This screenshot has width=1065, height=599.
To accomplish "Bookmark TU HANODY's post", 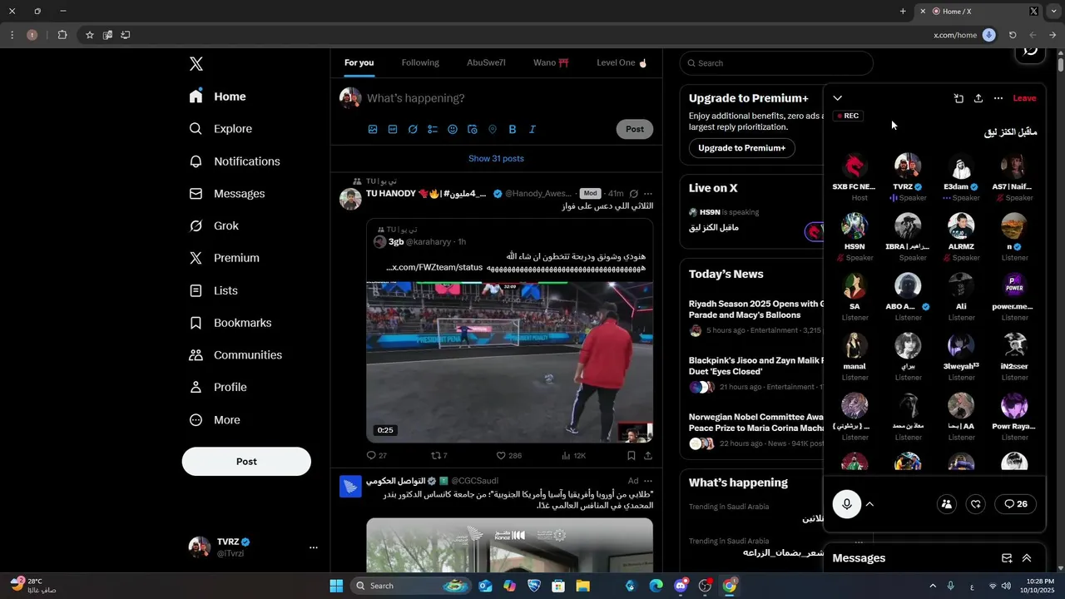I will [x=632, y=456].
